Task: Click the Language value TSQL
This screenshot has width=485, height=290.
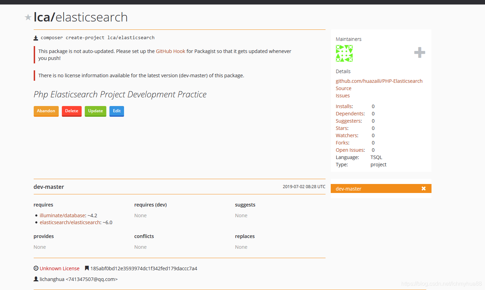Action: point(376,157)
